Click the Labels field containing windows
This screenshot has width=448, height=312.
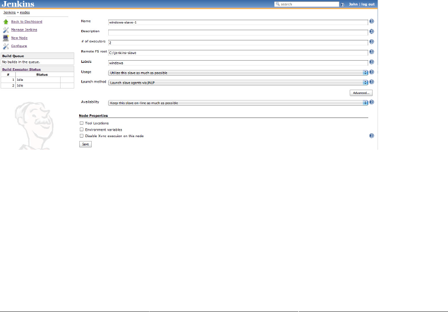[x=238, y=63]
